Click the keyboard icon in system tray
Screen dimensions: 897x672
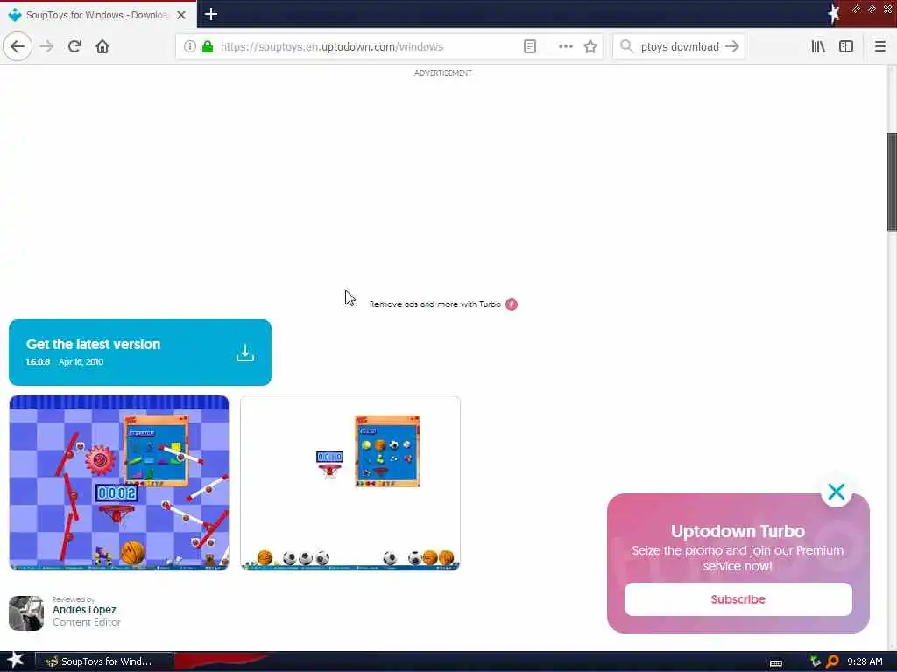(x=776, y=662)
